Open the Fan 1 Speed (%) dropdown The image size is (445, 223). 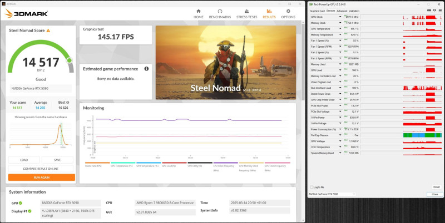pos(340,40)
